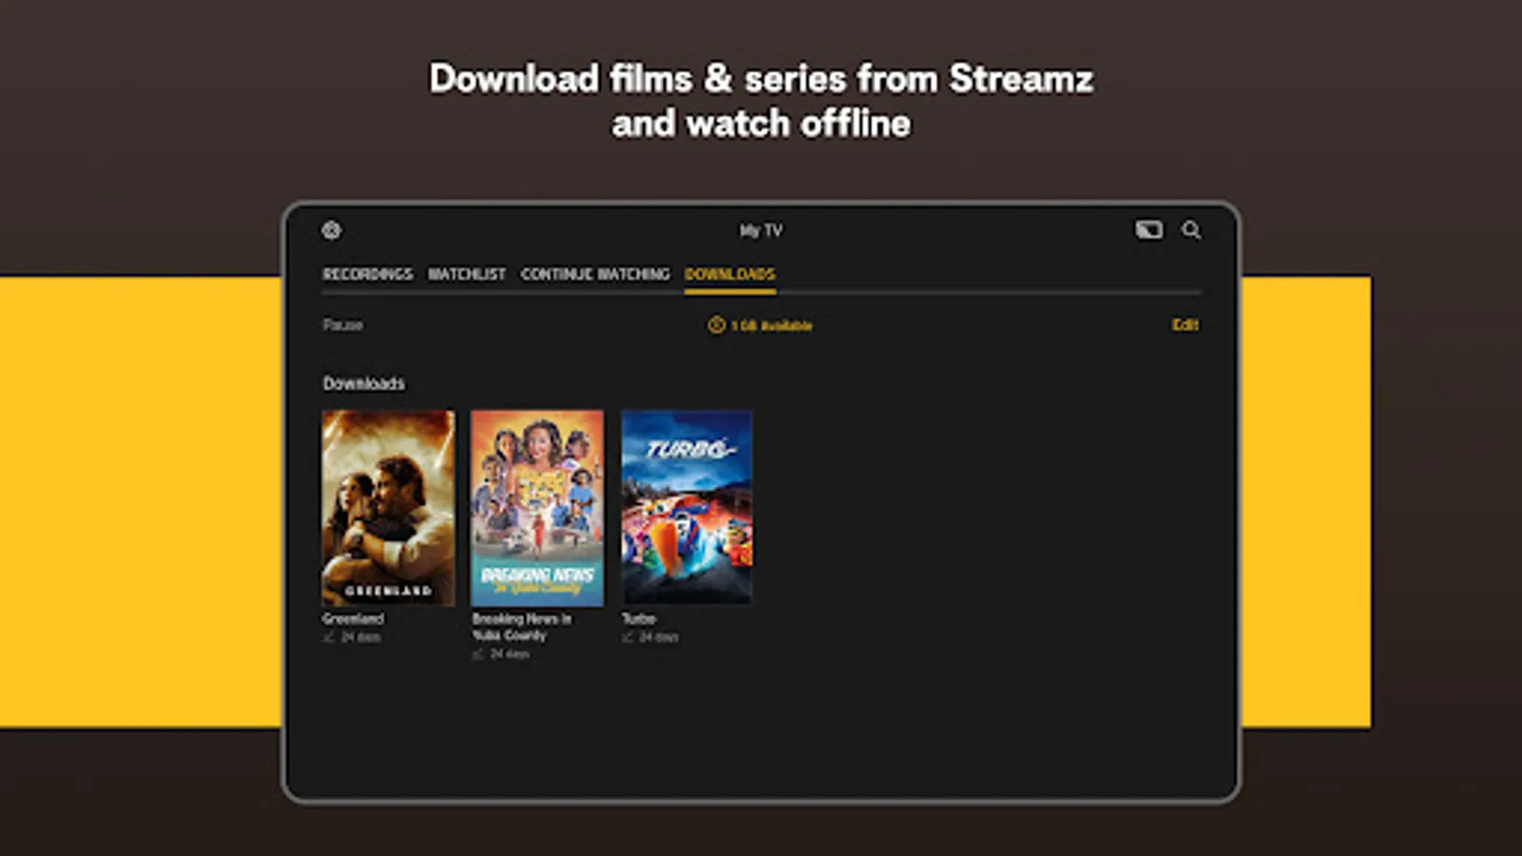Tap the cast to screen icon
Image resolution: width=1522 pixels, height=856 pixels.
click(x=1149, y=230)
